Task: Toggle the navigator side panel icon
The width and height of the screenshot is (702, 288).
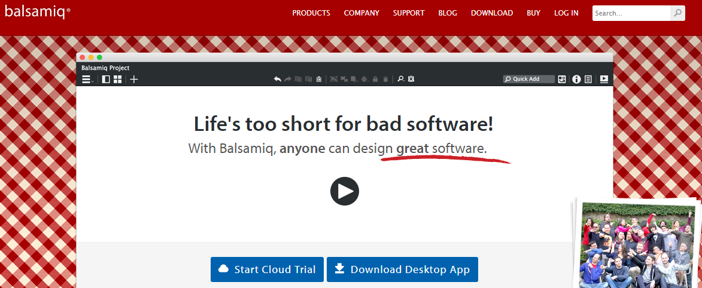Action: click(x=106, y=79)
